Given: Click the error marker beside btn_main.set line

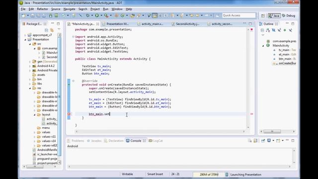Looking at the screenshot, I should (69, 114).
